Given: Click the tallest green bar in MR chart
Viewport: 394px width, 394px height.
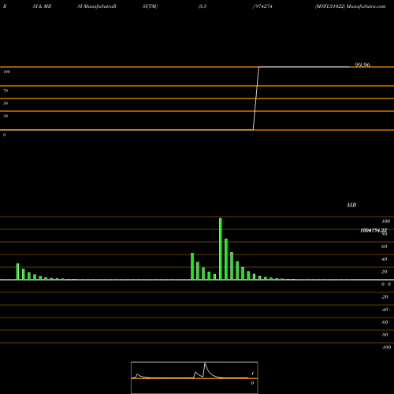Looking at the screenshot, I should (x=220, y=249).
